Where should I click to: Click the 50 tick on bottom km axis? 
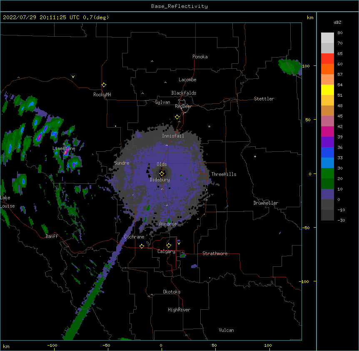tap(214, 345)
